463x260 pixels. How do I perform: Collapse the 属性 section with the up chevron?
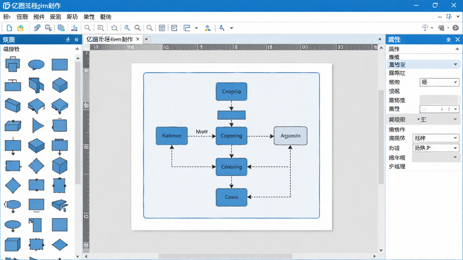pos(457,49)
